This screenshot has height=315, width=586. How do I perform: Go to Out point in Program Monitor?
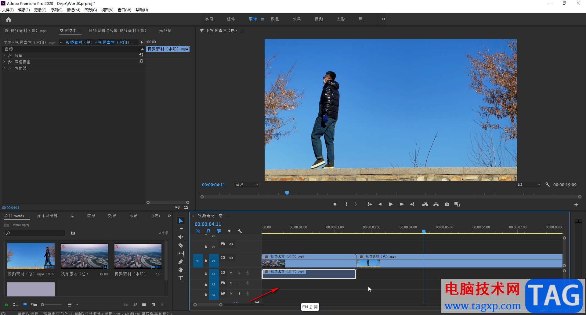[412, 204]
